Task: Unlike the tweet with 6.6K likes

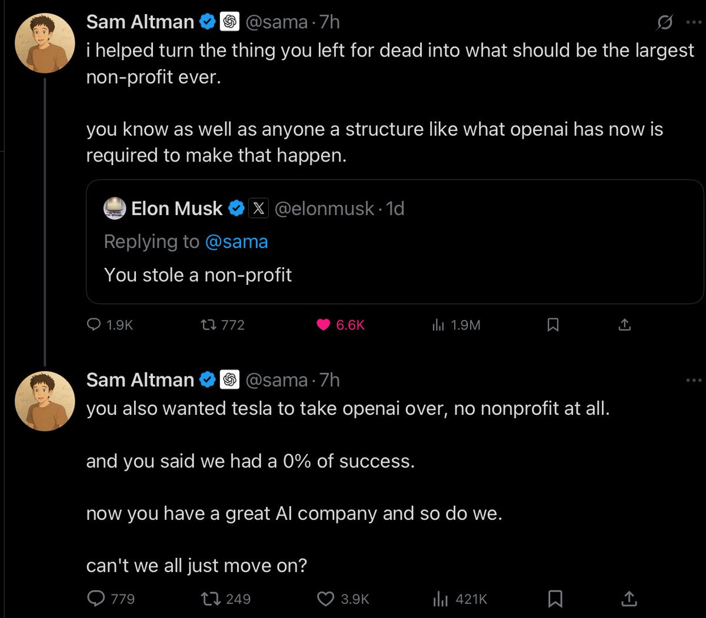Action: [x=323, y=325]
